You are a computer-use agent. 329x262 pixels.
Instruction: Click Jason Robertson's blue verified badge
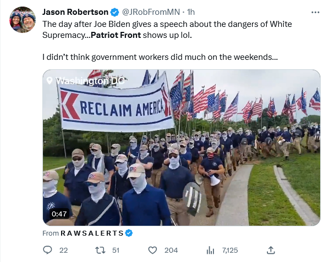(x=114, y=12)
